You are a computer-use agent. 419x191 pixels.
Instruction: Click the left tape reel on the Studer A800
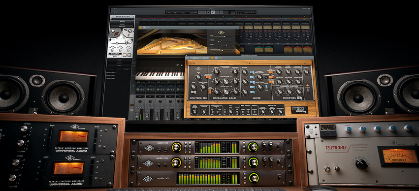(x=115, y=33)
